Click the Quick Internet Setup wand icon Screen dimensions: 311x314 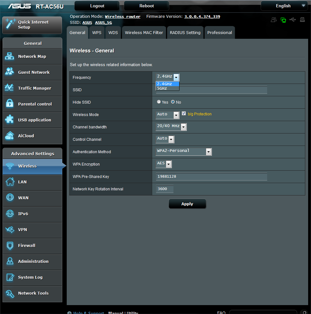(10, 24)
